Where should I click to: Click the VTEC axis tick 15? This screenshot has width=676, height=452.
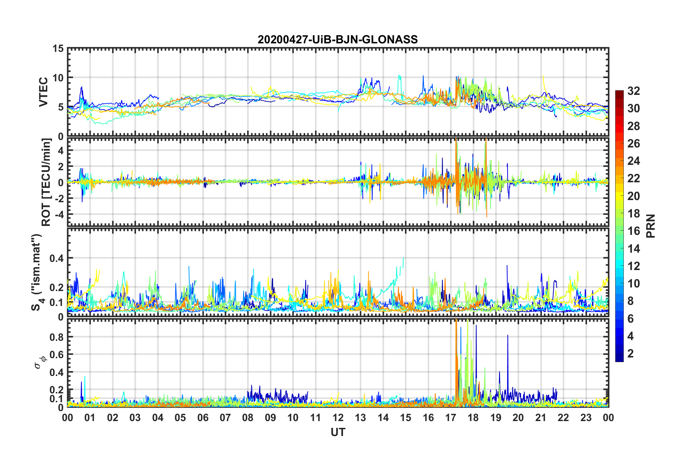[58, 48]
